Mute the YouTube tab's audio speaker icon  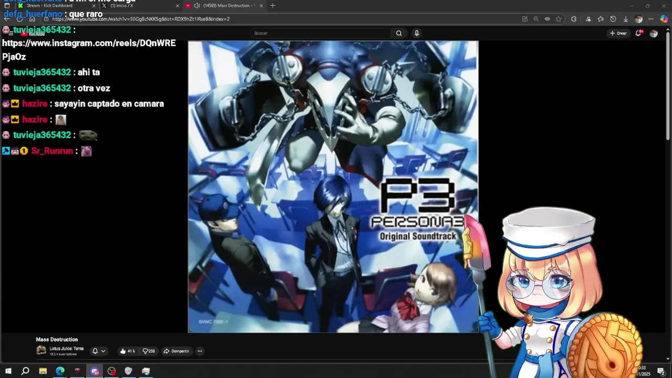(x=196, y=6)
